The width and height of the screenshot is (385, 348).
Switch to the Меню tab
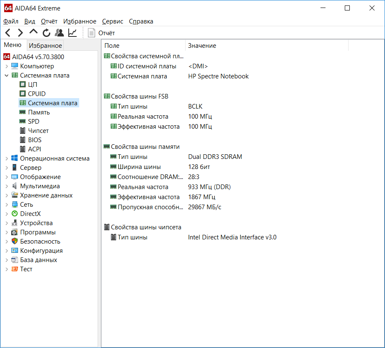13,45
